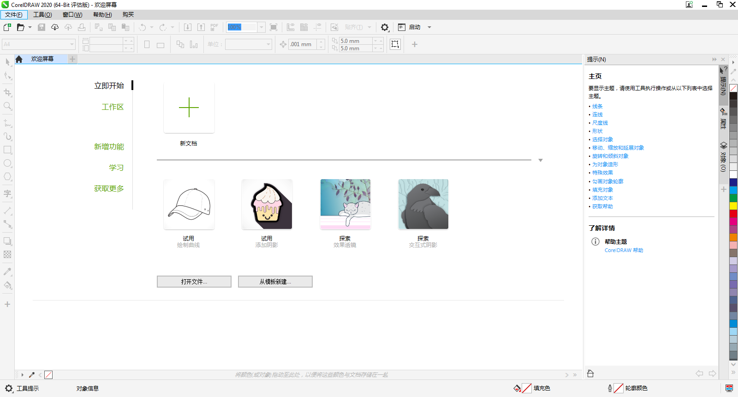
Task: Open the Options gear icon
Action: click(385, 27)
